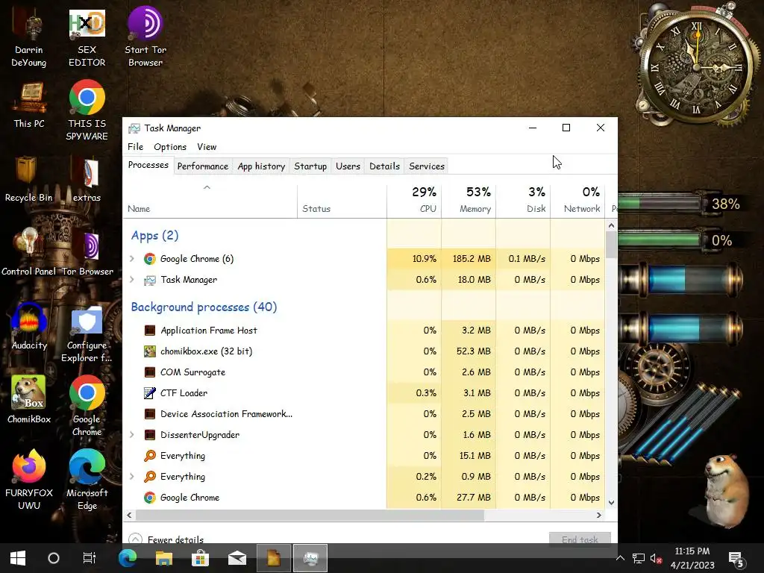
Task: Select the chomikbox.exe (32 bit) process
Action: 364,351
